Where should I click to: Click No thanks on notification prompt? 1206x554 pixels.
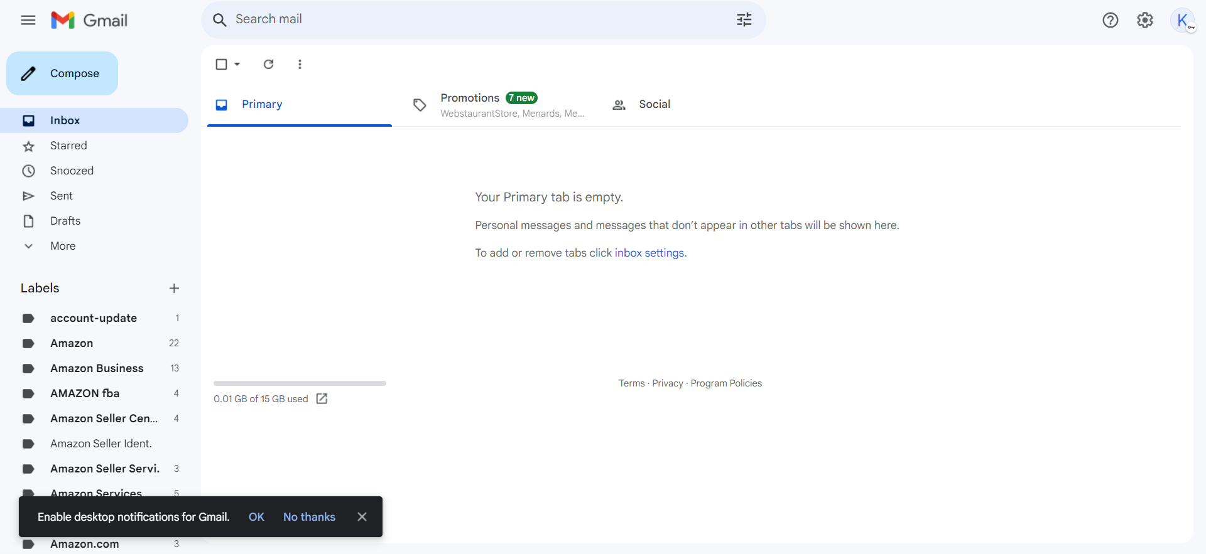tap(309, 516)
